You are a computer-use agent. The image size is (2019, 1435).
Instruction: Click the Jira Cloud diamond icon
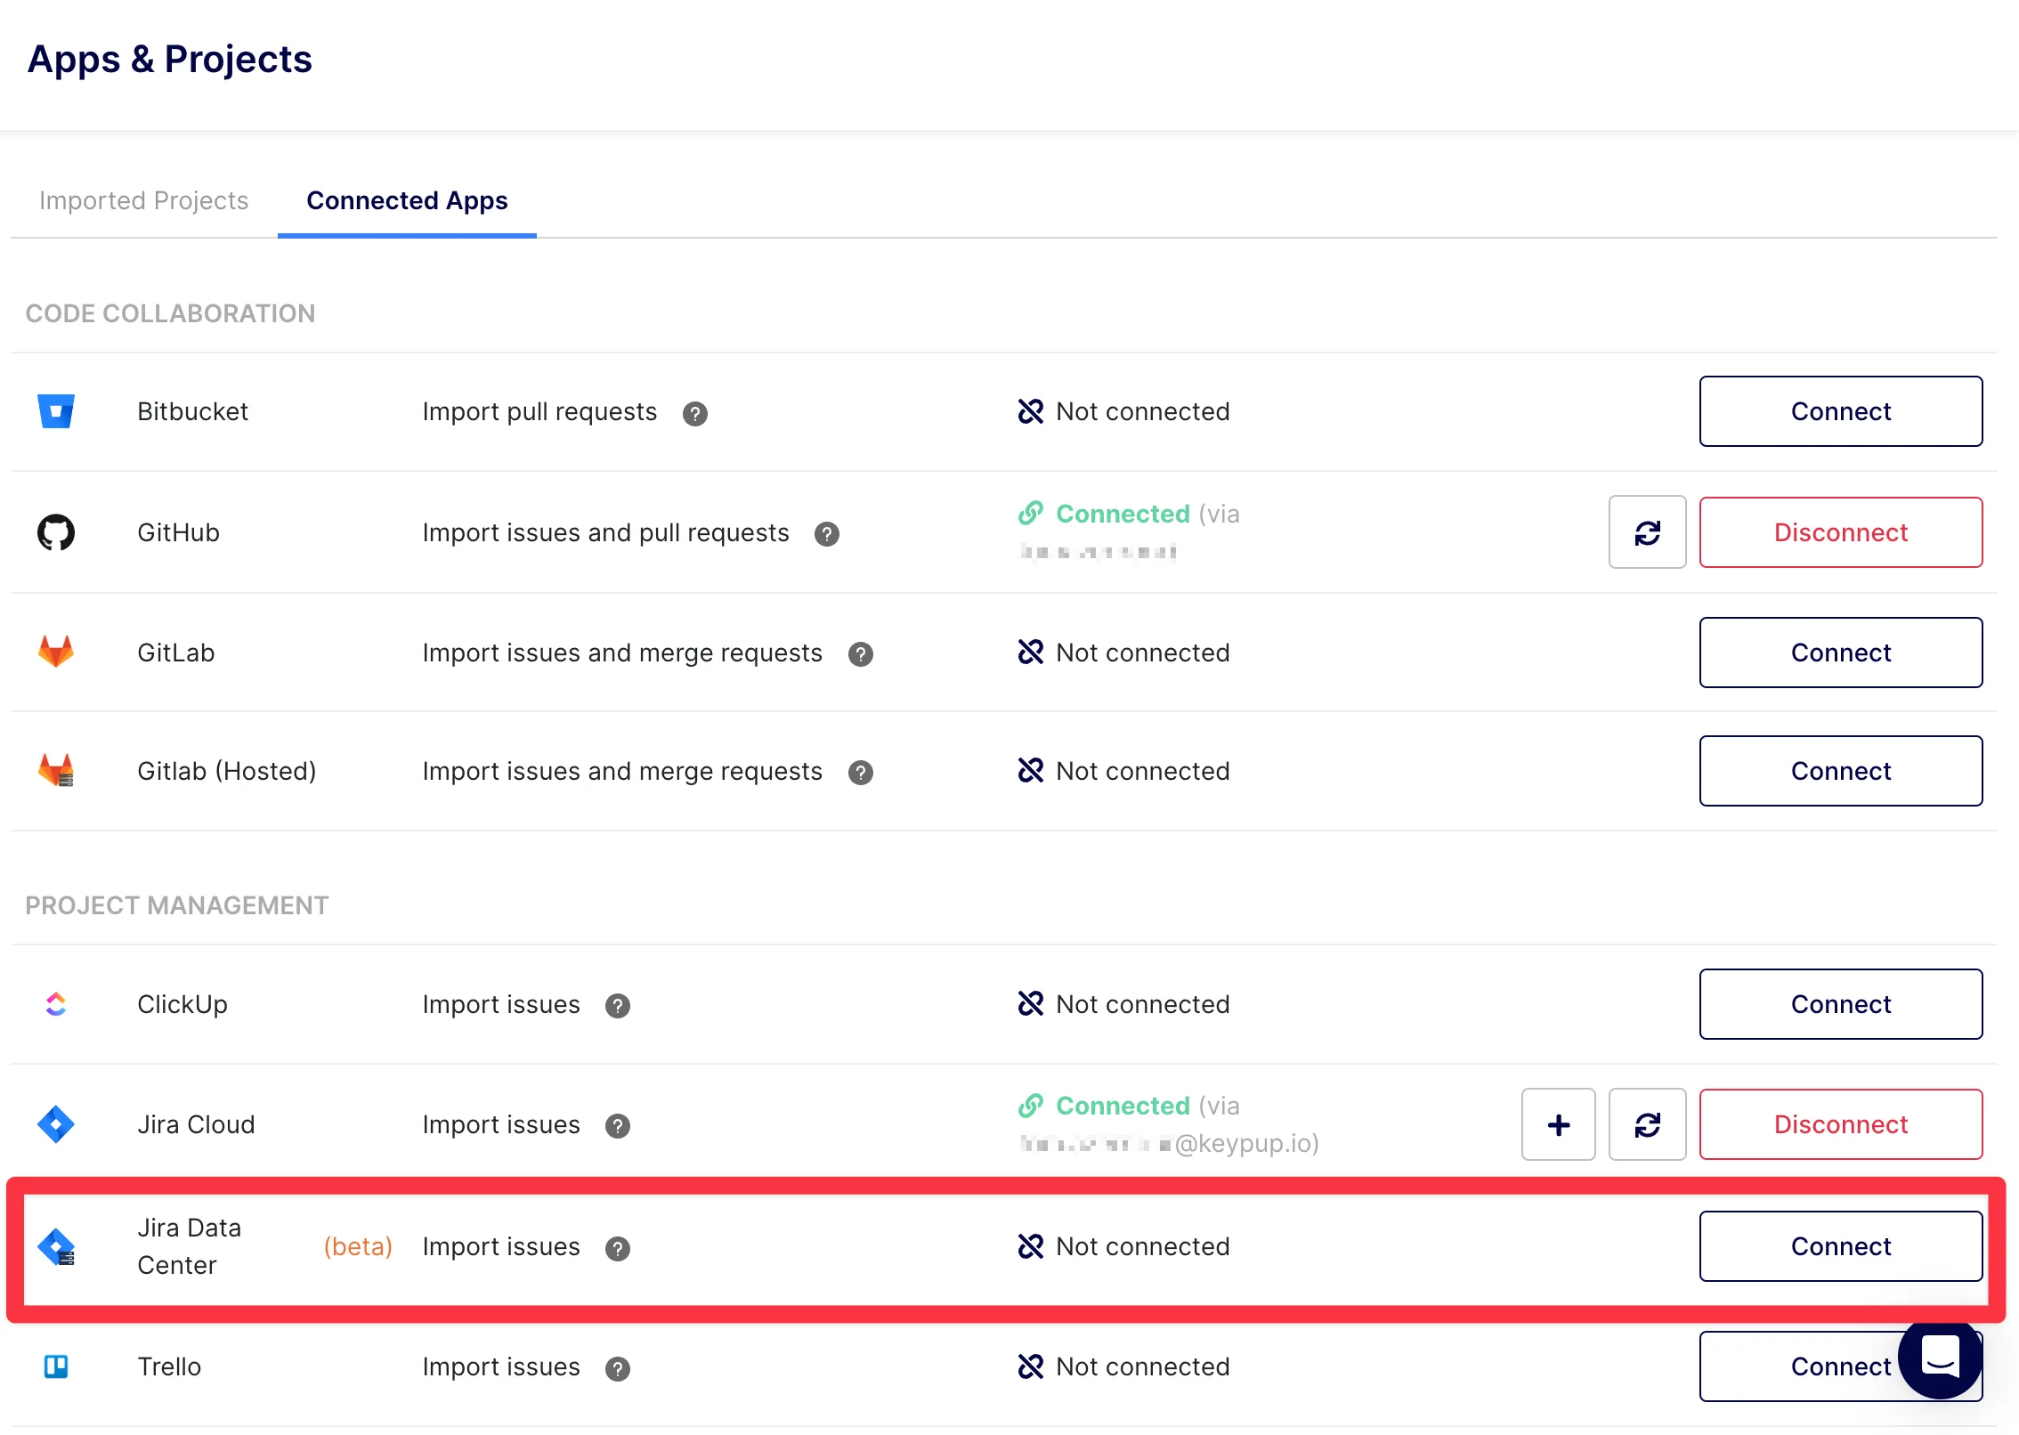(56, 1124)
